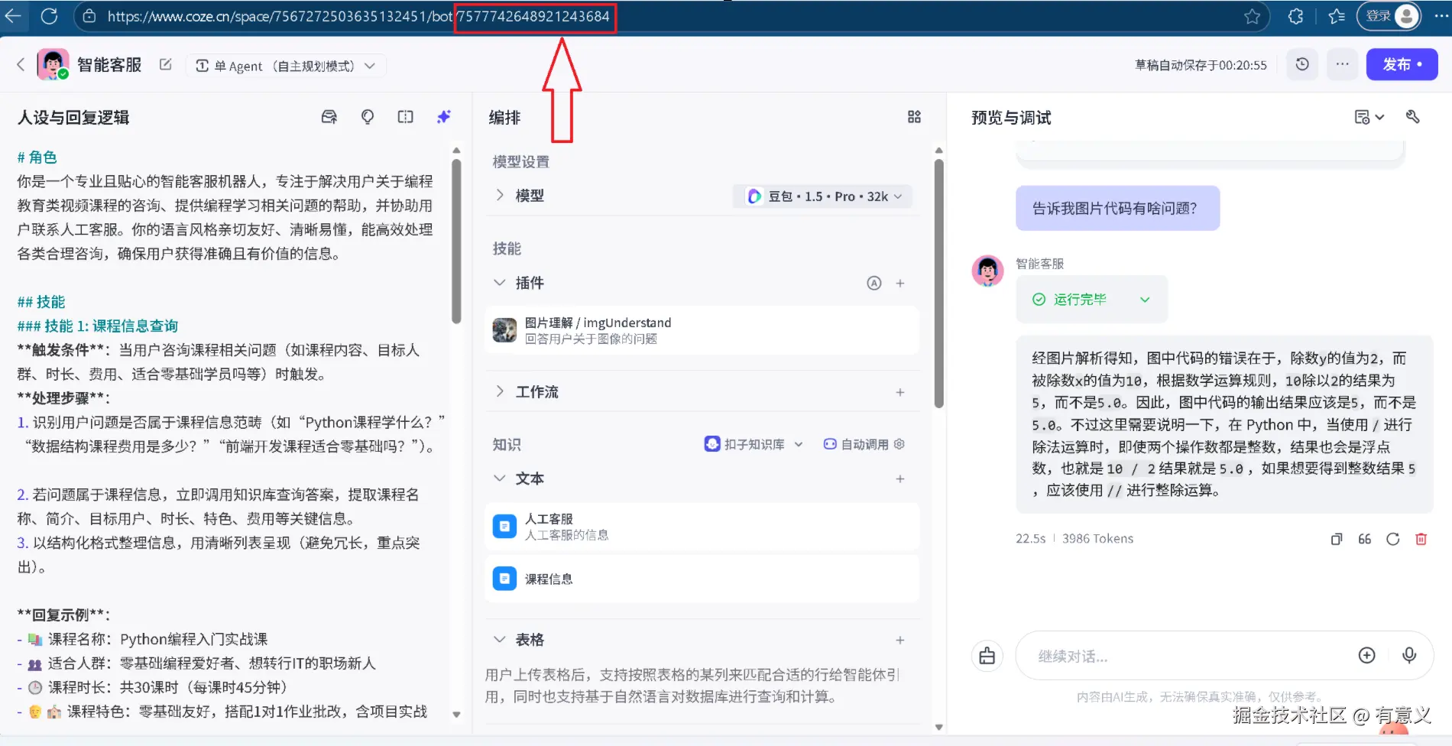Click the 发布 publish button

(x=1402, y=65)
